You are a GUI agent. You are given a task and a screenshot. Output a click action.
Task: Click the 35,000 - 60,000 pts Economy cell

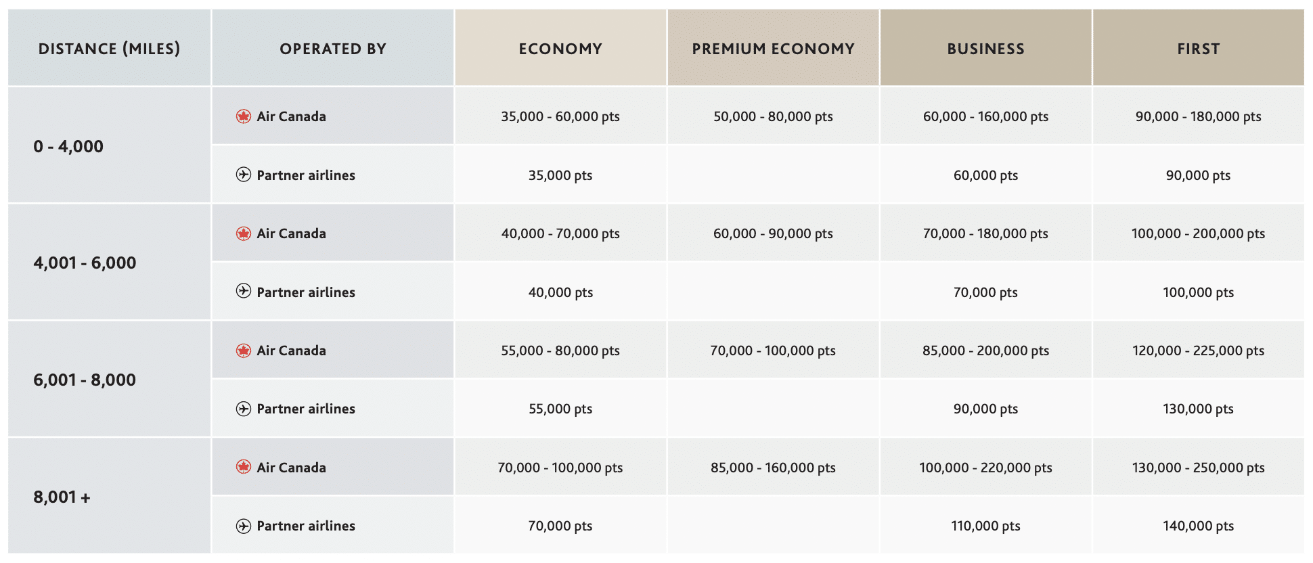pyautogui.click(x=560, y=116)
